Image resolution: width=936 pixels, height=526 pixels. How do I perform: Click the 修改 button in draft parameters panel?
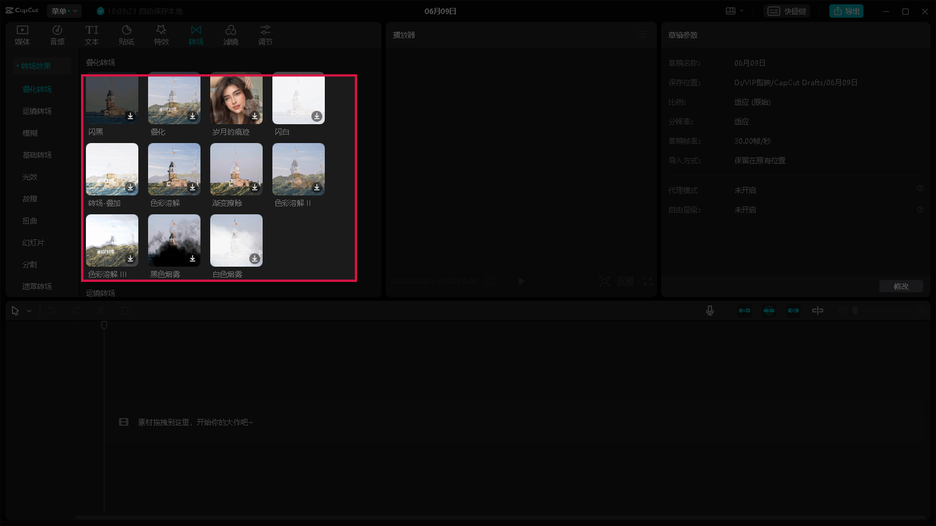(901, 286)
